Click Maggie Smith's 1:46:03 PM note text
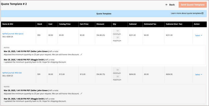Image resolution: width=209 pixels, height=106 pixels. pyautogui.click(x=35, y=62)
